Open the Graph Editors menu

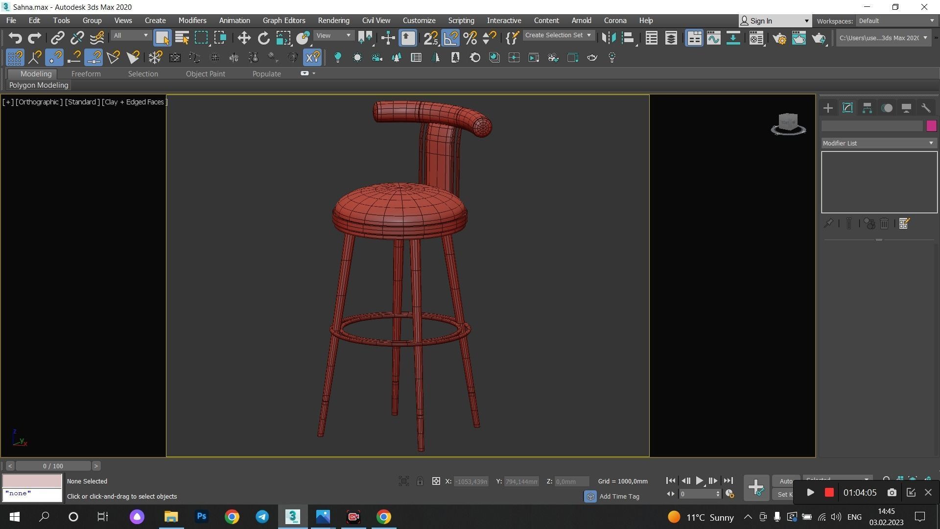(x=284, y=21)
